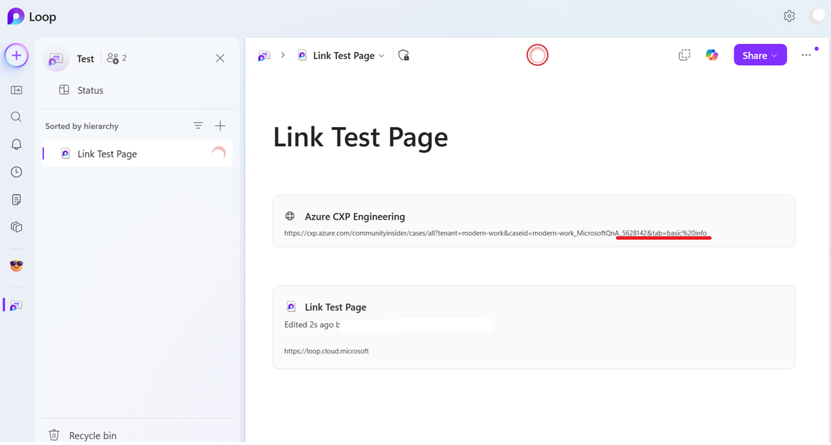Select Link Test Page in sidebar
The height and width of the screenshot is (445, 831).
coord(137,154)
